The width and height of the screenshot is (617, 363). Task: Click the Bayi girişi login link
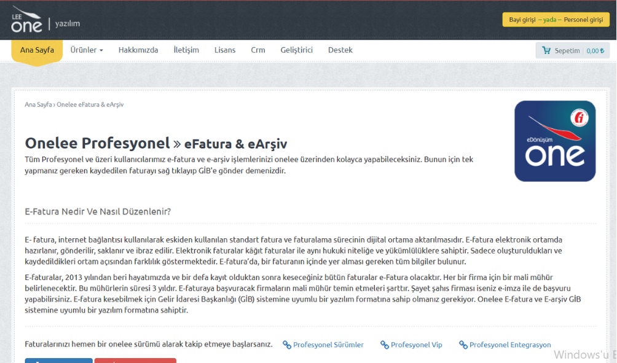click(522, 20)
